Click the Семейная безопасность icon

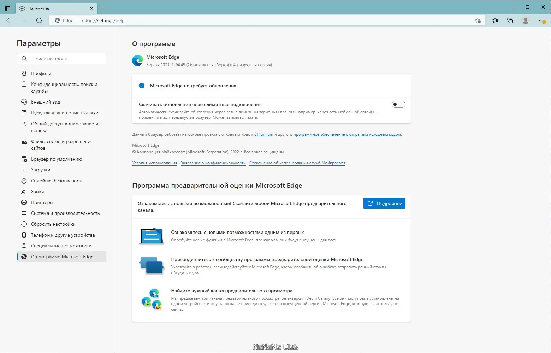[x=24, y=181]
